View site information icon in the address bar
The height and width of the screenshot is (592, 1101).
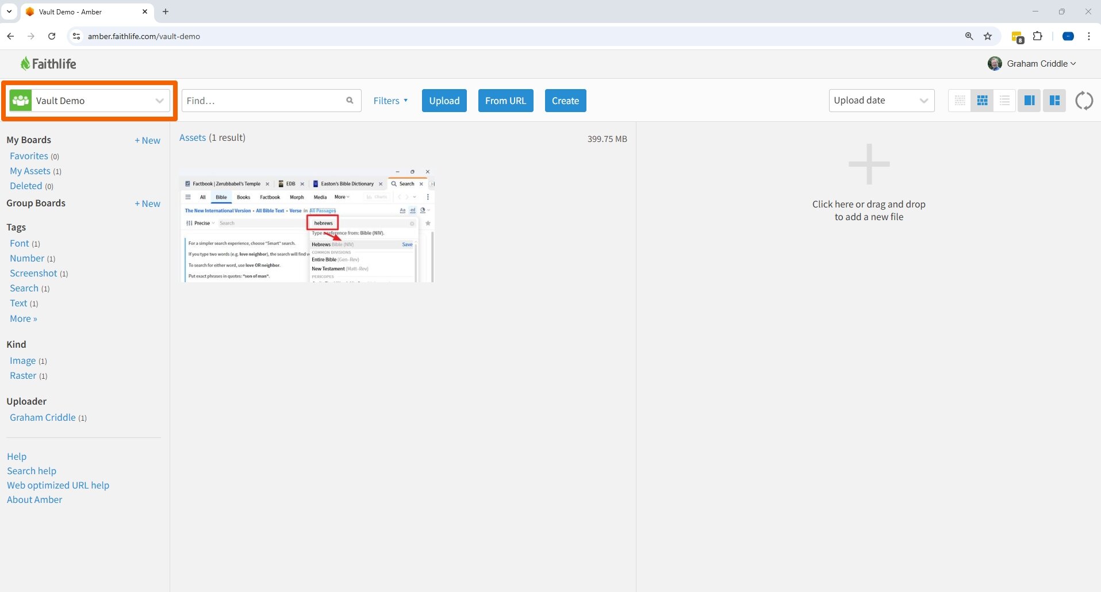[76, 36]
